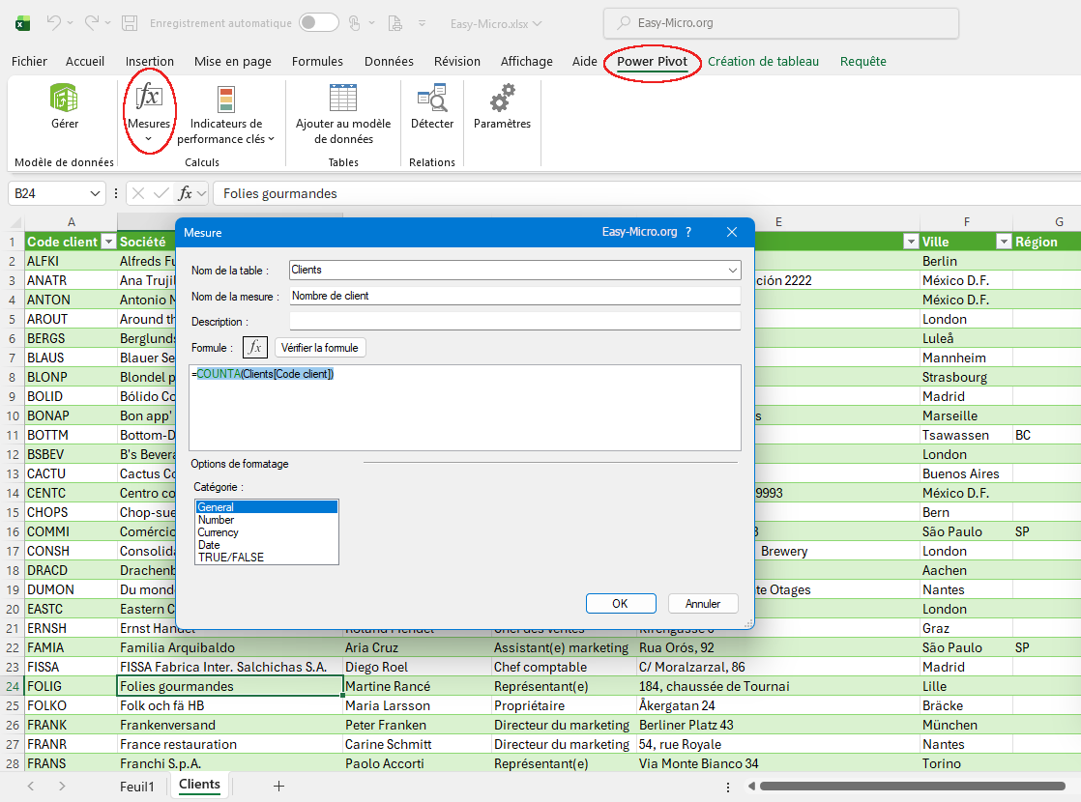Click the Nom de la mesure field
This screenshot has height=802, width=1081.
pos(514,296)
